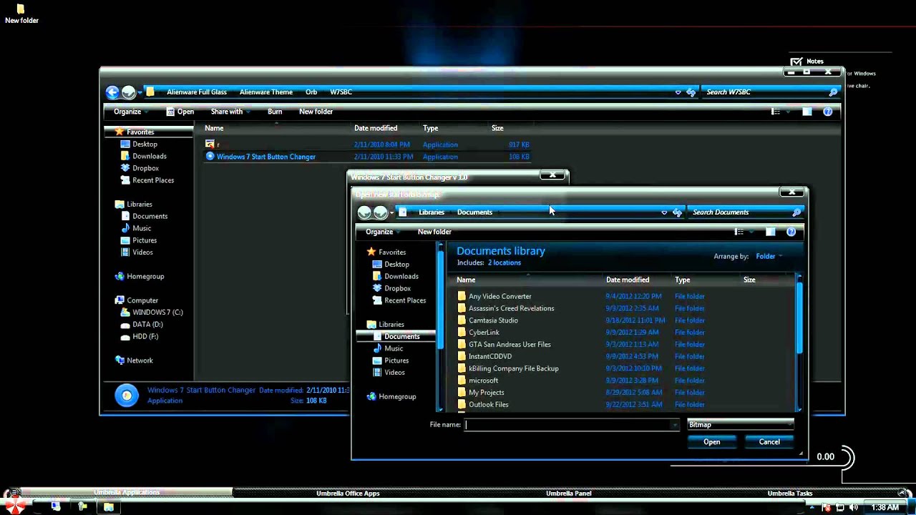916x515 pixels.
Task: Click change view icon in Open dialog
Action: coord(739,232)
